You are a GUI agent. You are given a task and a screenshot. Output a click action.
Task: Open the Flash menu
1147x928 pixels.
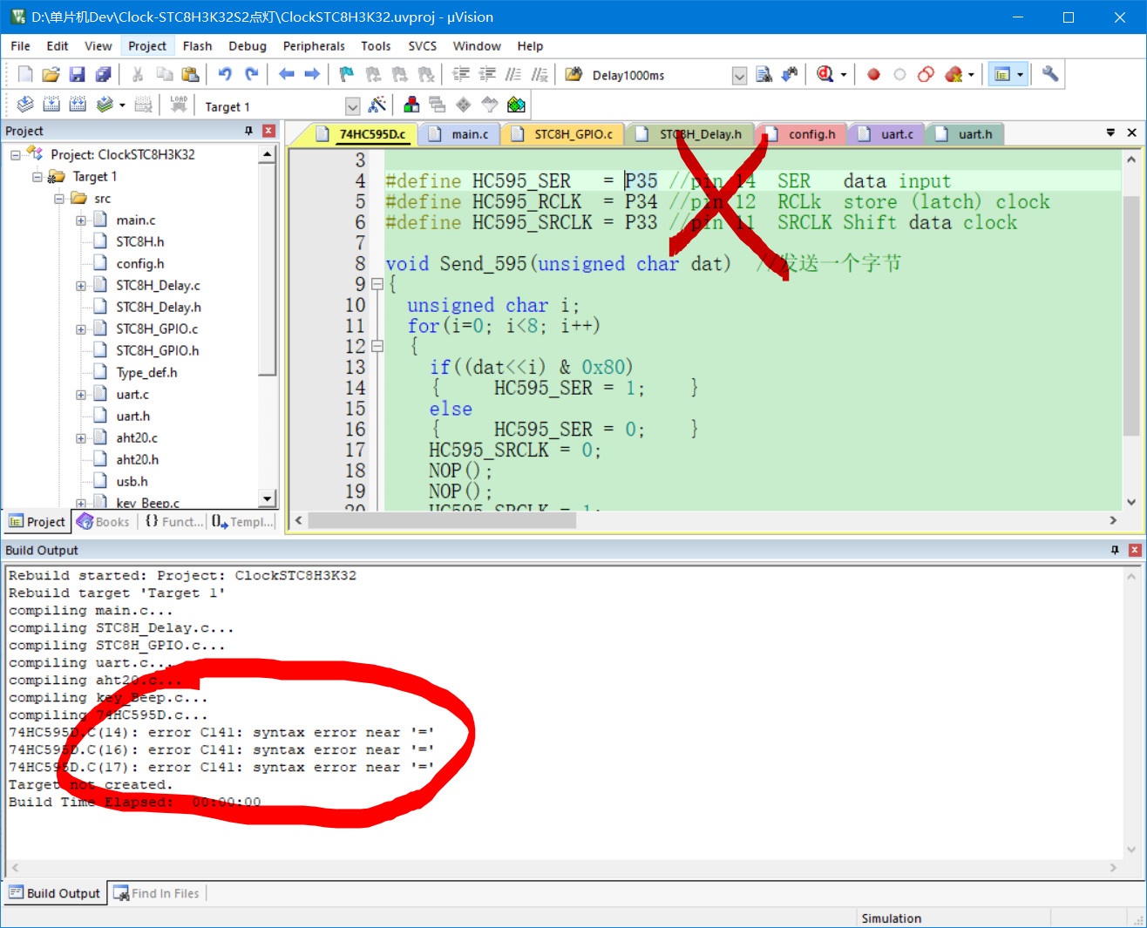pos(197,46)
